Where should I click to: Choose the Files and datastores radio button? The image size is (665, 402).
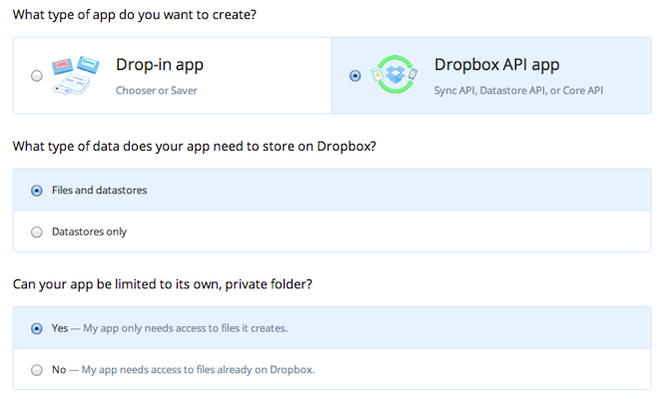37,190
